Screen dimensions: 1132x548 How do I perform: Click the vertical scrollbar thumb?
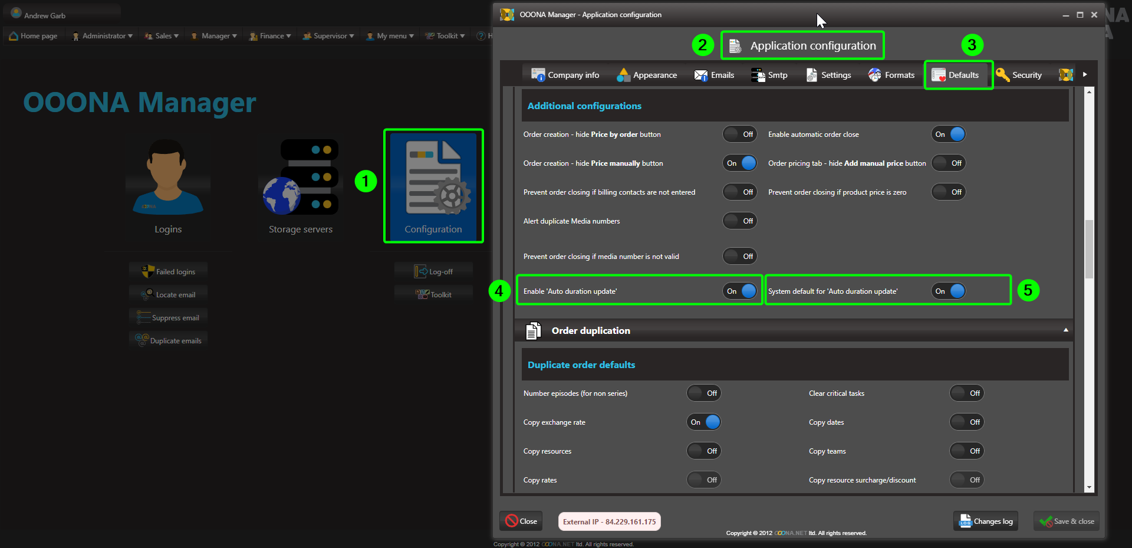point(1089,248)
